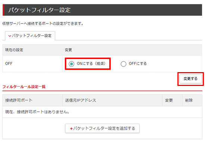The width and height of the screenshot is (205, 142).
Task: Click the ONにする（推奨） label text
Action: (91, 64)
